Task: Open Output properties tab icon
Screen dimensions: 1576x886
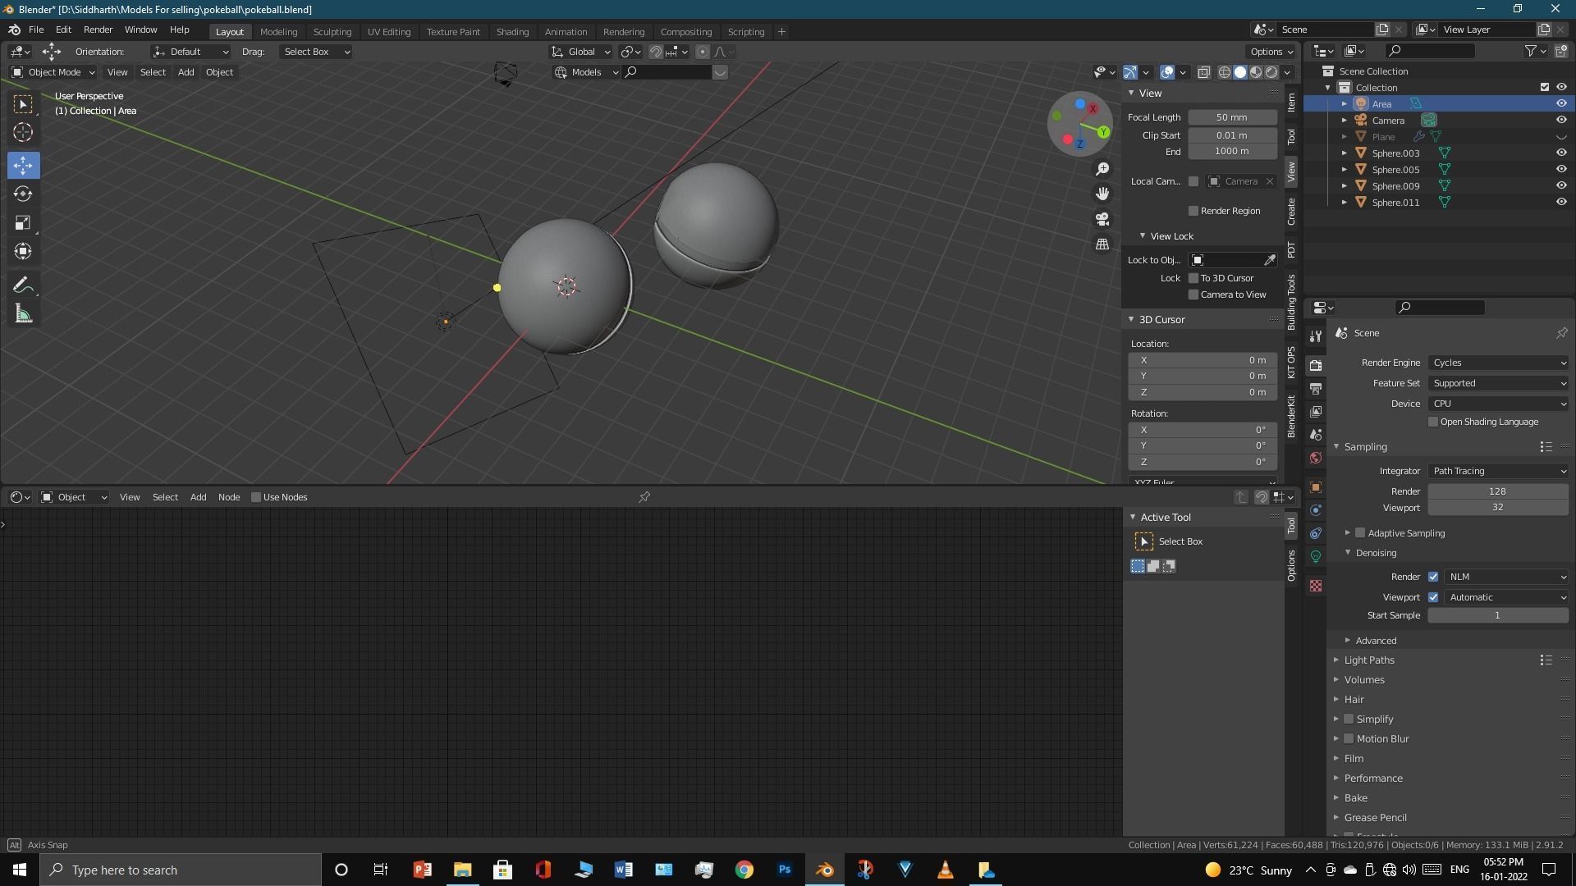Action: tap(1316, 388)
